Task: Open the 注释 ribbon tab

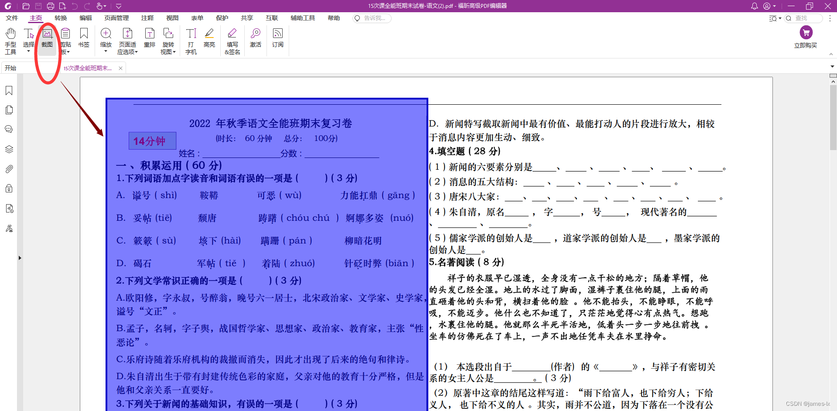Action: 147,18
